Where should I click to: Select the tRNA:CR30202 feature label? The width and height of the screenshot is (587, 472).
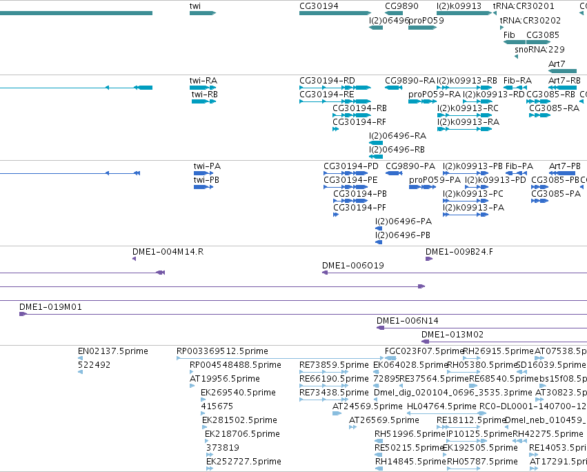point(530,21)
